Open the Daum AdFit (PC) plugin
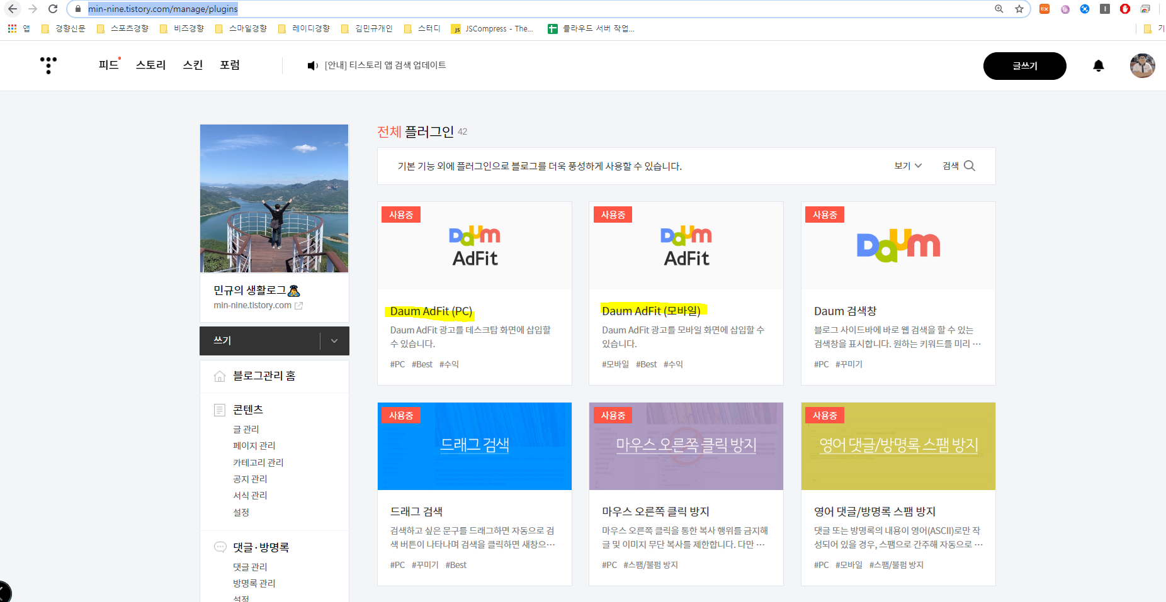The height and width of the screenshot is (602, 1166). [x=431, y=311]
